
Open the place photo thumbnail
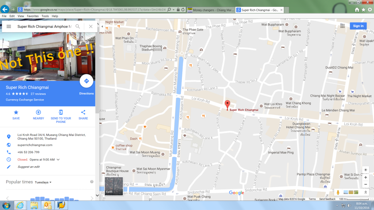coord(48,56)
